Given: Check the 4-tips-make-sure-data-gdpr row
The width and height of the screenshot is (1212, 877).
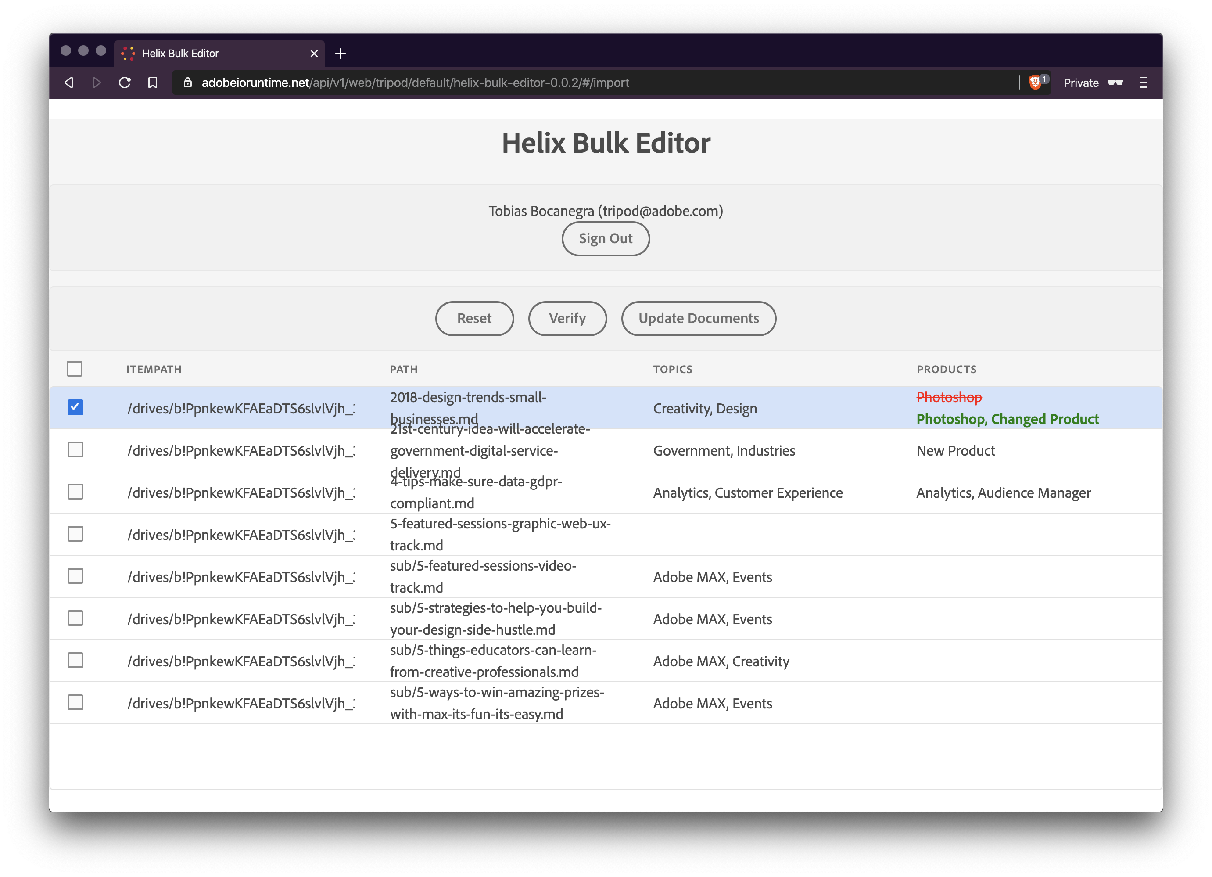Looking at the screenshot, I should pos(75,492).
